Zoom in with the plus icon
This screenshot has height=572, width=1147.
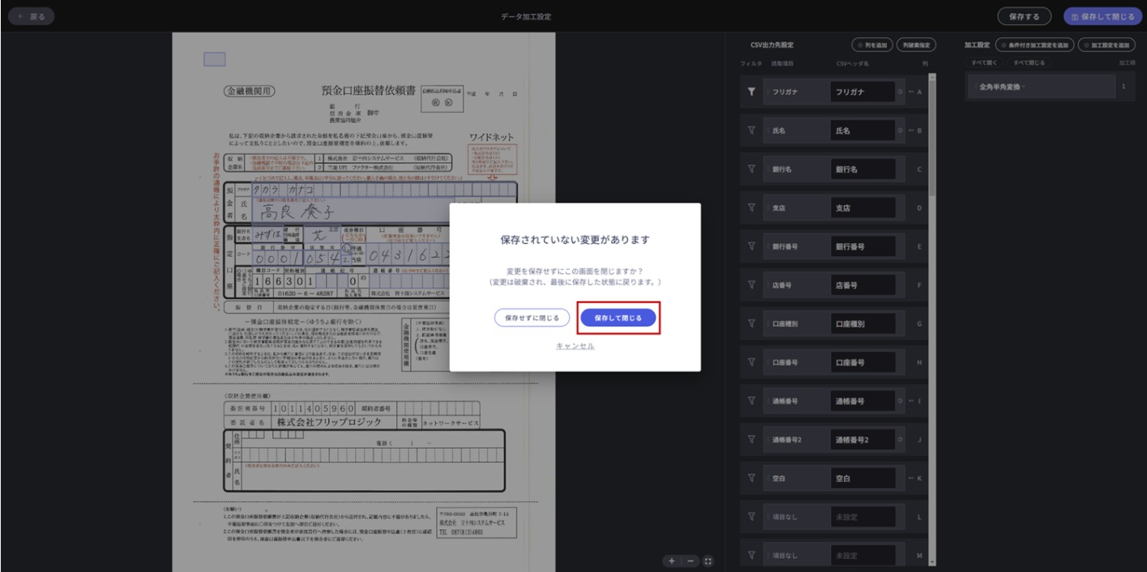coord(672,561)
